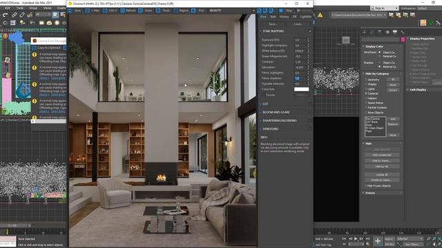Select Shaded Object Color radio button
442x248 pixels.
(x=380, y=63)
